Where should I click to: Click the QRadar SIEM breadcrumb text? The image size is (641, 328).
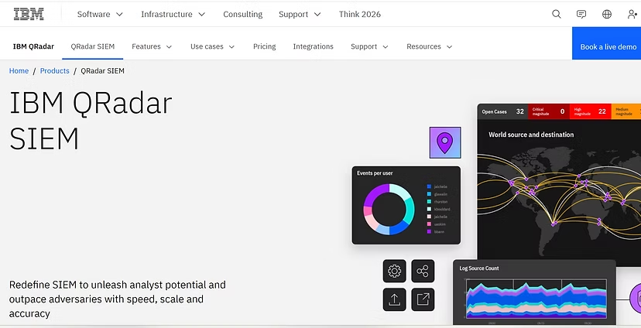coord(103,70)
